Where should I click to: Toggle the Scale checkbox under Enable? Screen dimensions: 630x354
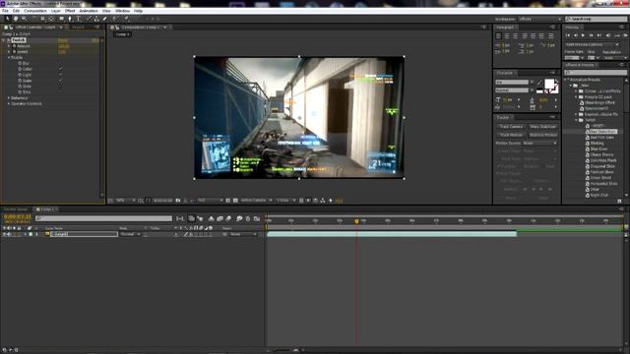pos(61,81)
